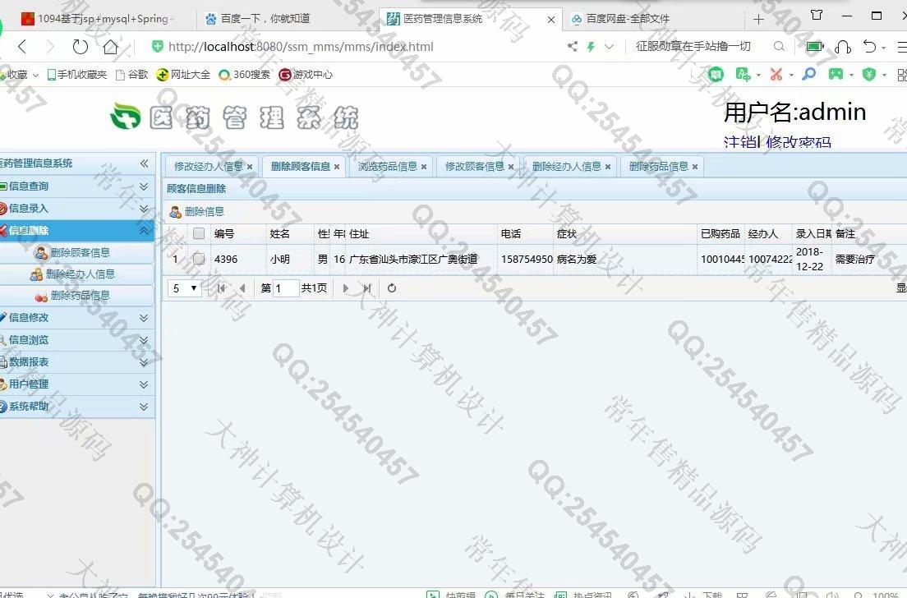Image resolution: width=907 pixels, height=598 pixels.
Task: Check the select-all checkbox in table header
Action: (199, 234)
